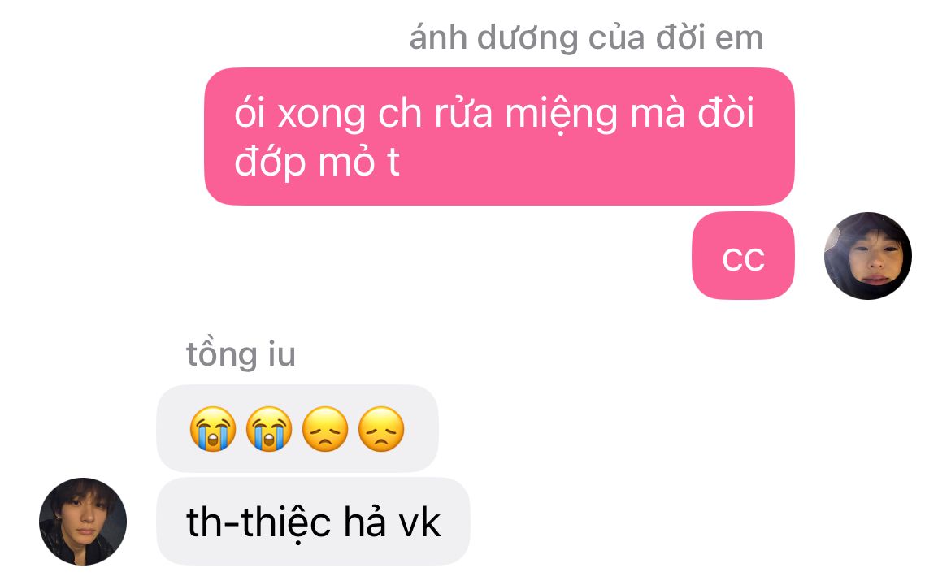Click the words đời em in sender label
The image size is (951, 581).
tap(709, 37)
